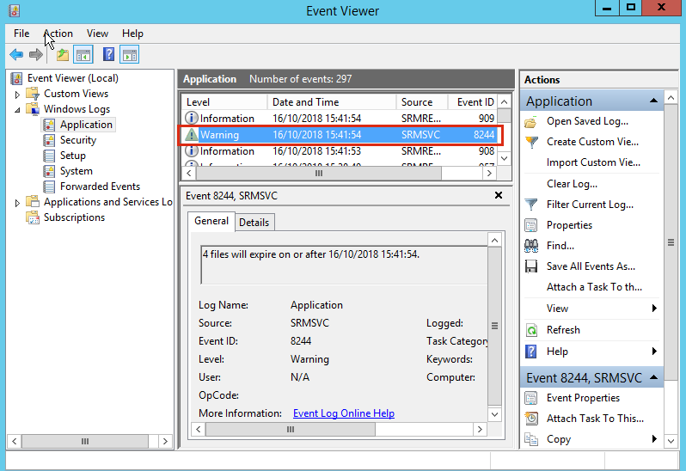This screenshot has width=686, height=471.
Task: Switch to the Details tab
Action: (254, 223)
